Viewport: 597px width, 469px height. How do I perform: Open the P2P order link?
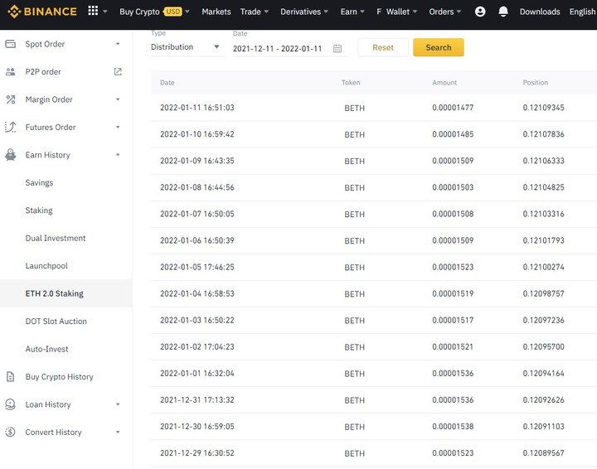pos(43,71)
